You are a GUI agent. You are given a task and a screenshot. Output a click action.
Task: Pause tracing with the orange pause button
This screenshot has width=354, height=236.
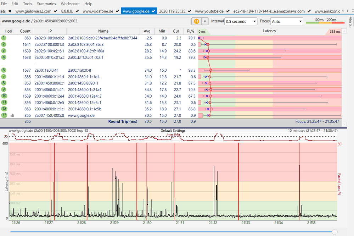coord(196,21)
